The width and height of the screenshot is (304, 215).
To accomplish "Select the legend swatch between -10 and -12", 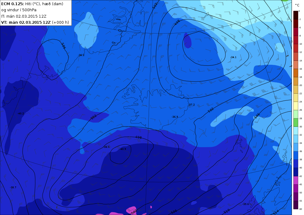I will pos(296,48).
